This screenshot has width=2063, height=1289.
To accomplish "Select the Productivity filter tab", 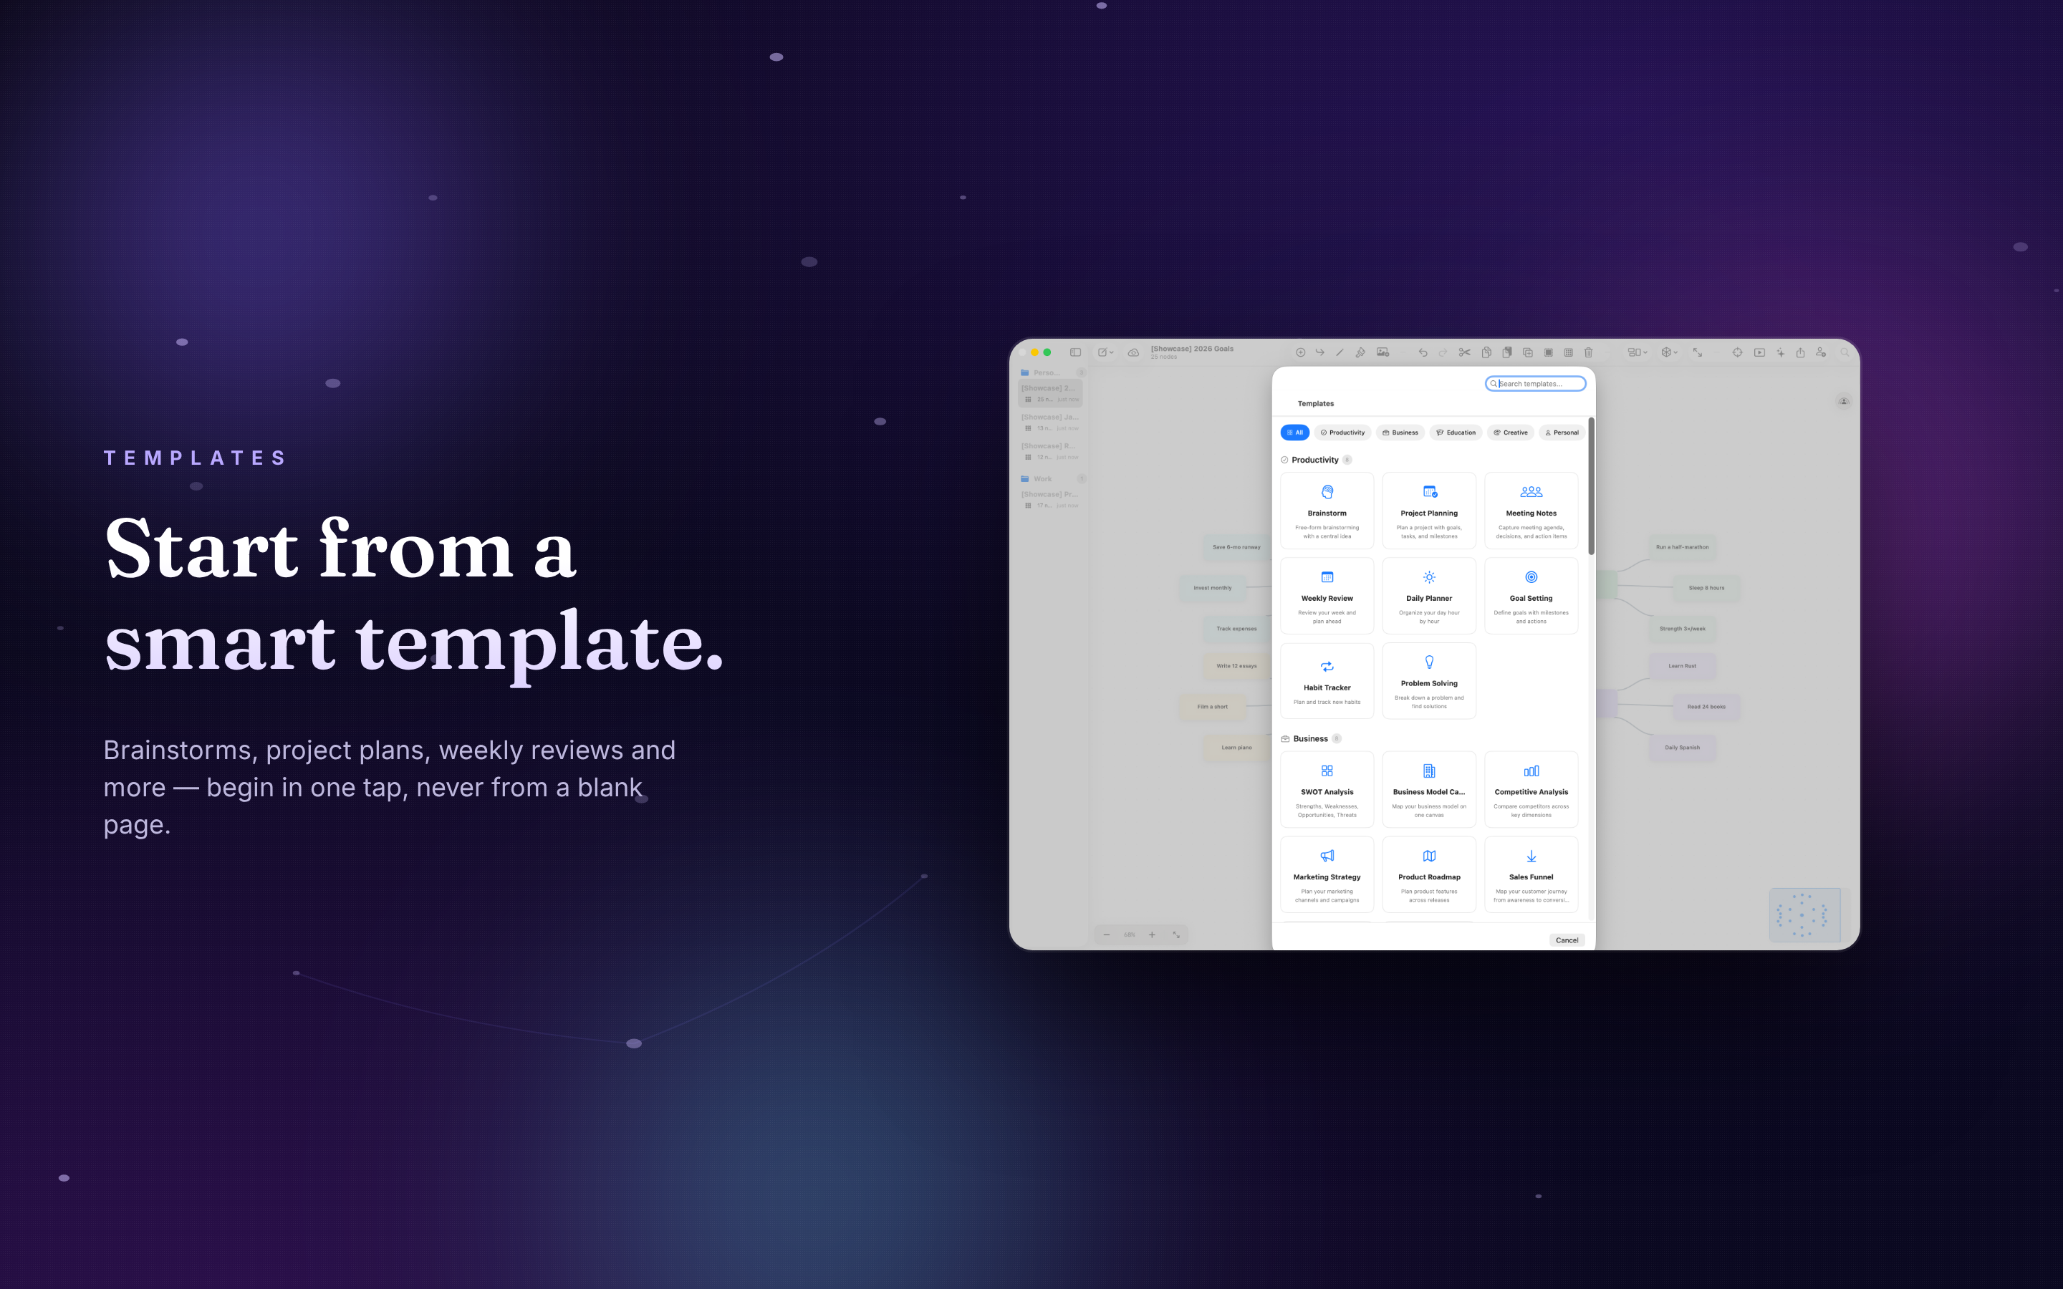I will tap(1342, 433).
